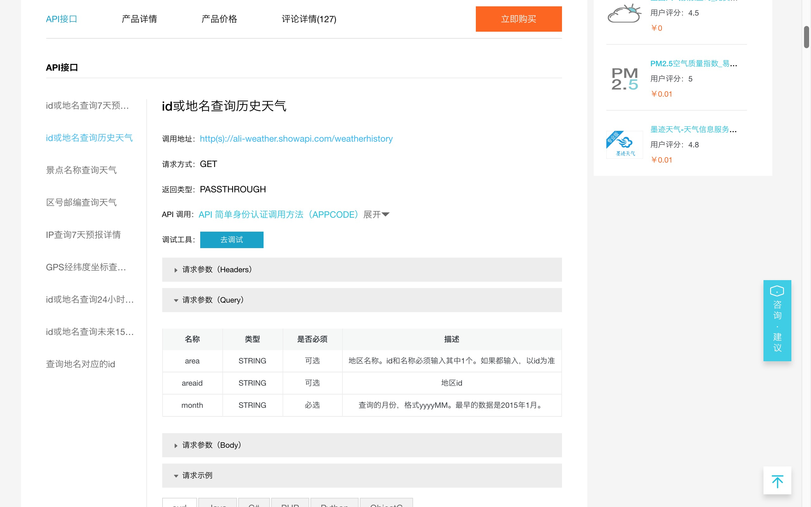Select IP查询7天预报详情 sidebar item
The image size is (811, 507).
tap(84, 235)
